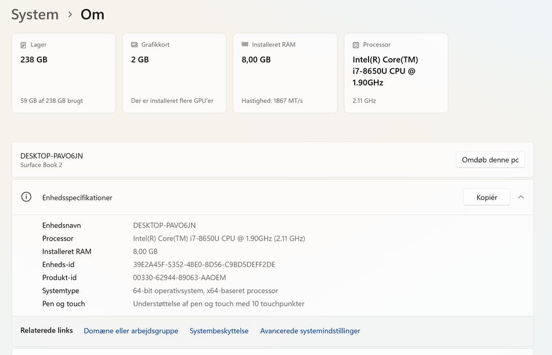The image size is (552, 355).
Task: Open Domæne eller arbejdsgruppe link
Action: pos(131,331)
